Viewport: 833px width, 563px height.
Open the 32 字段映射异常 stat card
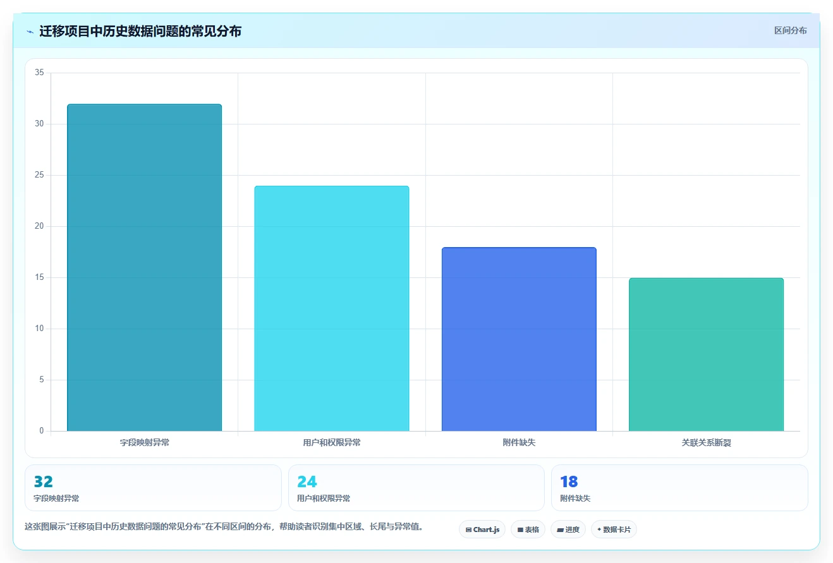(x=153, y=488)
